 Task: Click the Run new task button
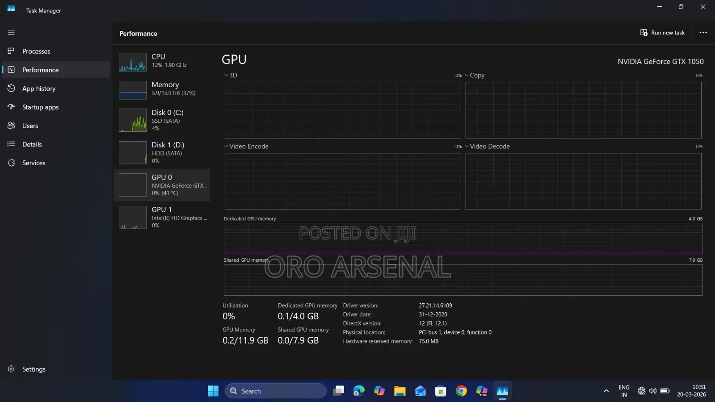[663, 33]
